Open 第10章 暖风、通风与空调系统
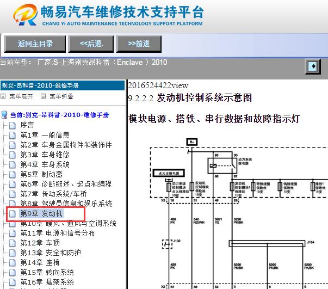 pos(68,224)
